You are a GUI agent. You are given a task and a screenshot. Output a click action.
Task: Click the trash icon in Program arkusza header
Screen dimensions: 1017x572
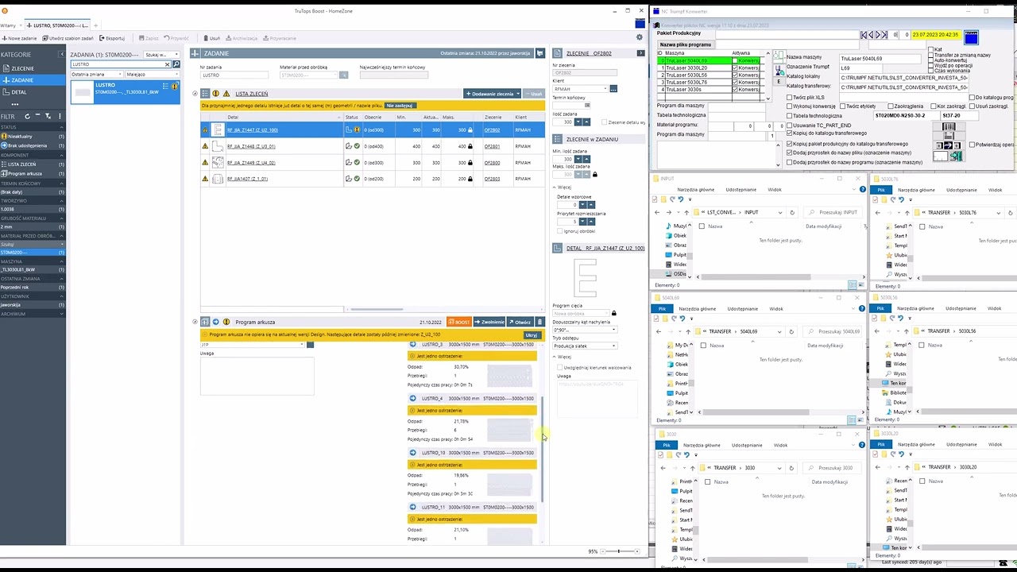540,322
